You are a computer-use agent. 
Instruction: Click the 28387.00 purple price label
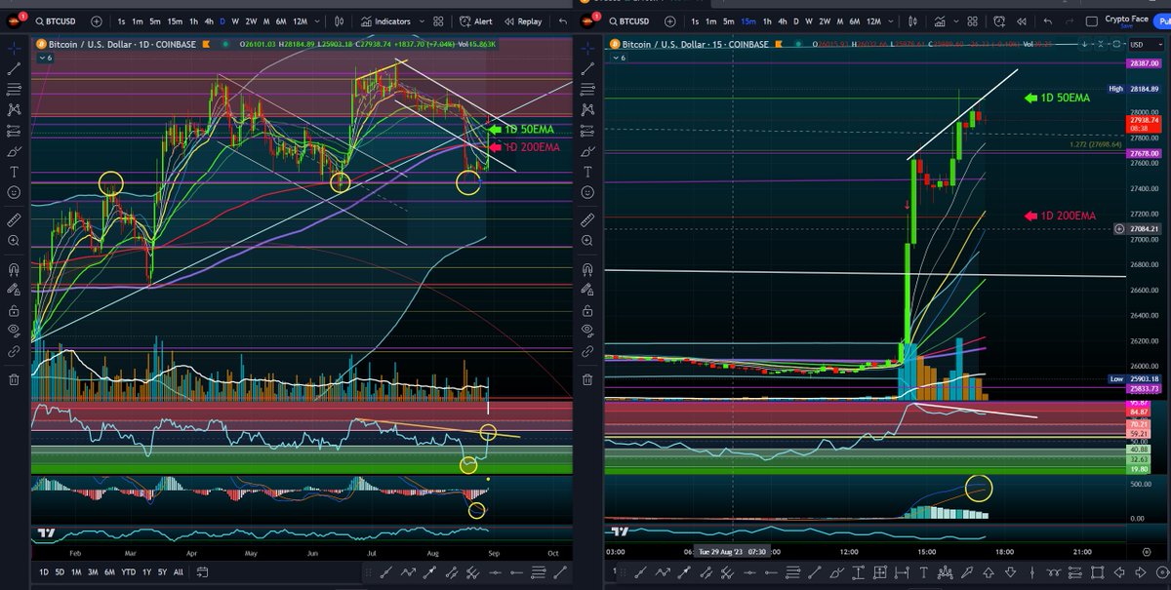[x=1143, y=62]
